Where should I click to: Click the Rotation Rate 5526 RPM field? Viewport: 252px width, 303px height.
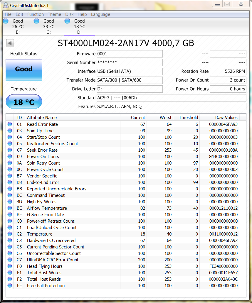coord(228,71)
